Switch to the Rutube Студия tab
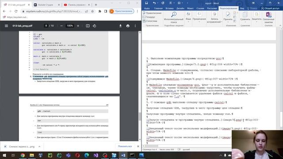 (46, 5)
